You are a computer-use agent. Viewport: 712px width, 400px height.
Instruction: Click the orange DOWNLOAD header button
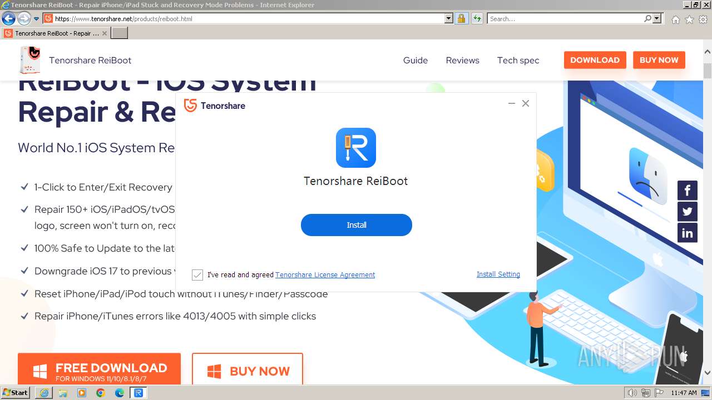point(595,60)
